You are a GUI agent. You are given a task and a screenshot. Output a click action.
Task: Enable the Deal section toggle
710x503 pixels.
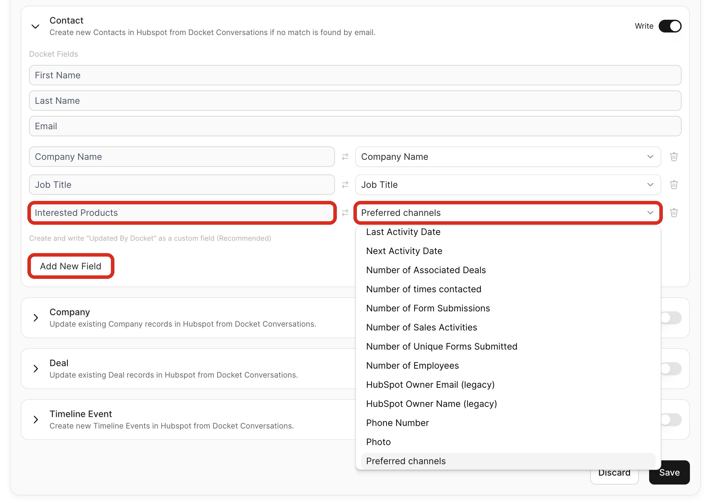coord(671,369)
